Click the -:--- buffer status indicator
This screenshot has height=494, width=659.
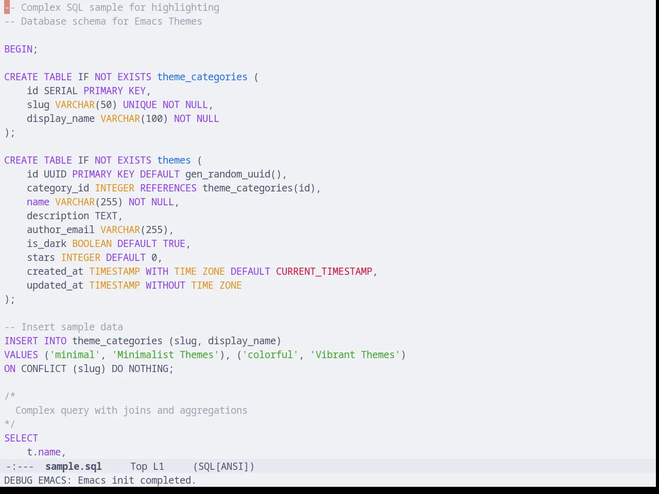[20, 466]
